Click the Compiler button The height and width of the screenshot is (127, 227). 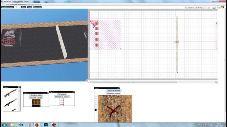coord(38,7)
